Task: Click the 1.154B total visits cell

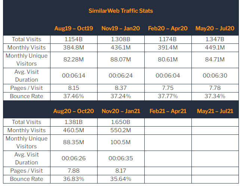Action: [74, 39]
